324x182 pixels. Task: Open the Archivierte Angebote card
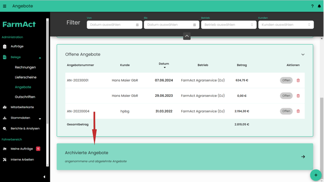(185, 157)
